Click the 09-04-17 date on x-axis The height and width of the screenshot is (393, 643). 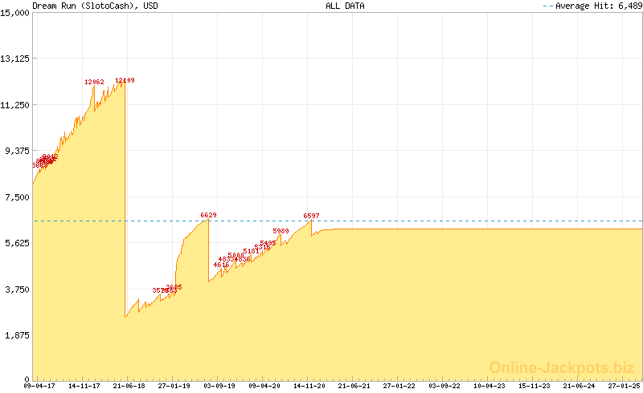[x=39, y=386]
